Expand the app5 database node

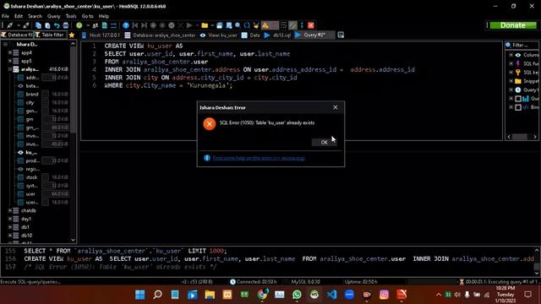[10, 61]
